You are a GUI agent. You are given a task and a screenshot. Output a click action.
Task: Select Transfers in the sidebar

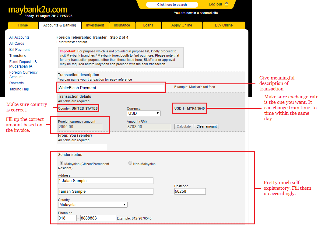(18, 56)
